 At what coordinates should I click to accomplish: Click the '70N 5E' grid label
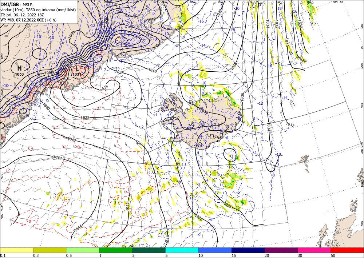338,1
